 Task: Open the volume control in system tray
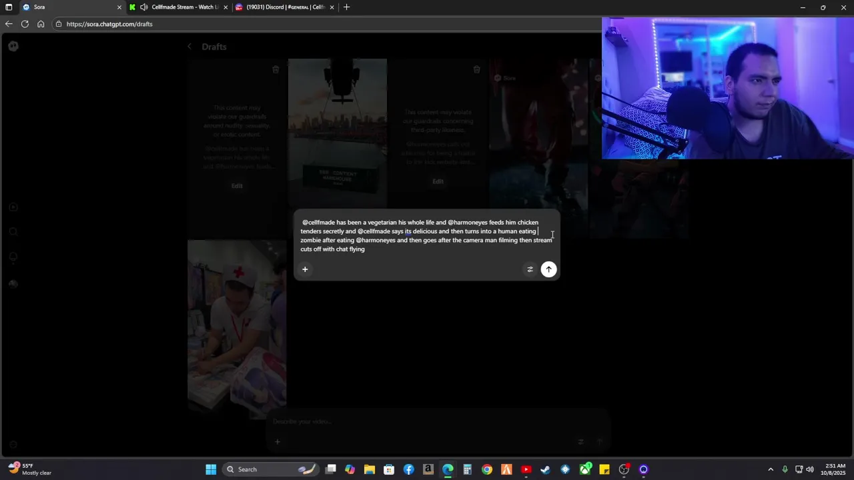[x=810, y=469]
